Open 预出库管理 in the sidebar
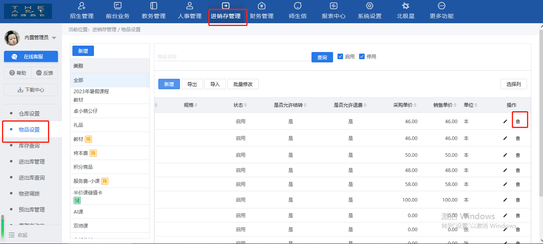 32,210
